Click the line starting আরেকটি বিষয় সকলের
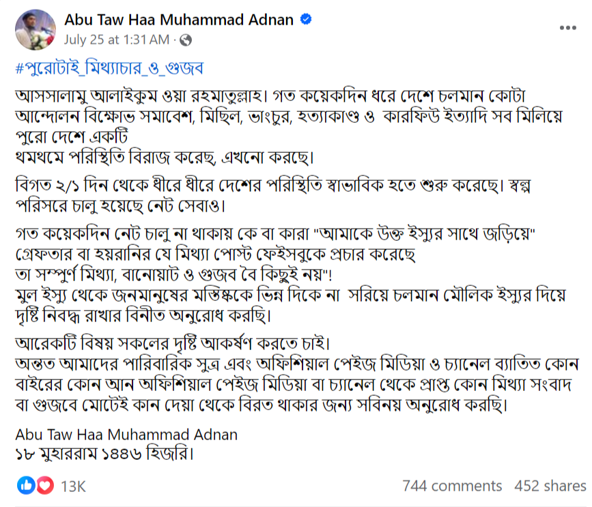592x507 pixels. coord(173,344)
